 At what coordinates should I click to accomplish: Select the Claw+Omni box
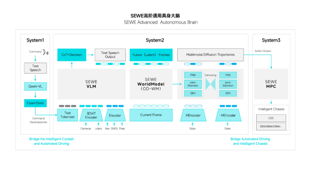pyautogui.click(x=35, y=103)
